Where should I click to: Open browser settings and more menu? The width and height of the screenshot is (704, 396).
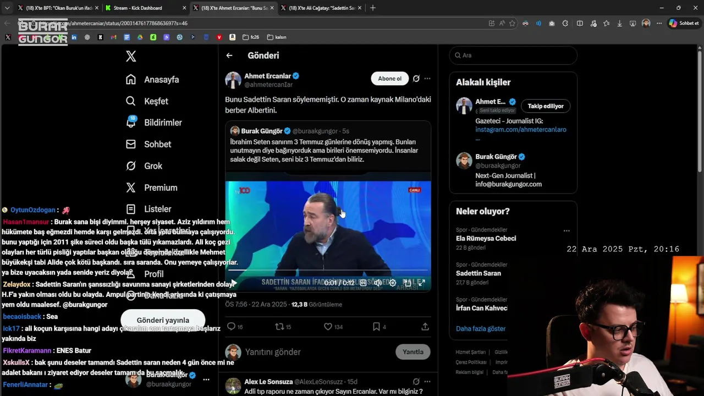point(658,23)
